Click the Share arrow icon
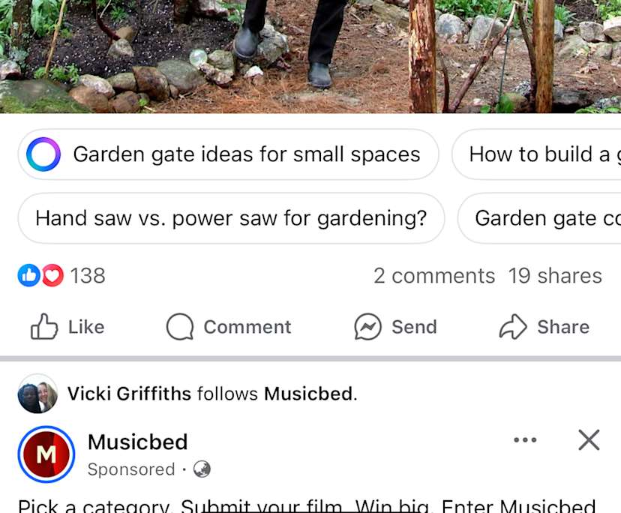This screenshot has height=513, width=621. pos(513,327)
